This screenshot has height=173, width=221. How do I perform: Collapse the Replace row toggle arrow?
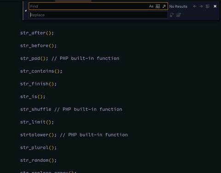click(x=26, y=11)
